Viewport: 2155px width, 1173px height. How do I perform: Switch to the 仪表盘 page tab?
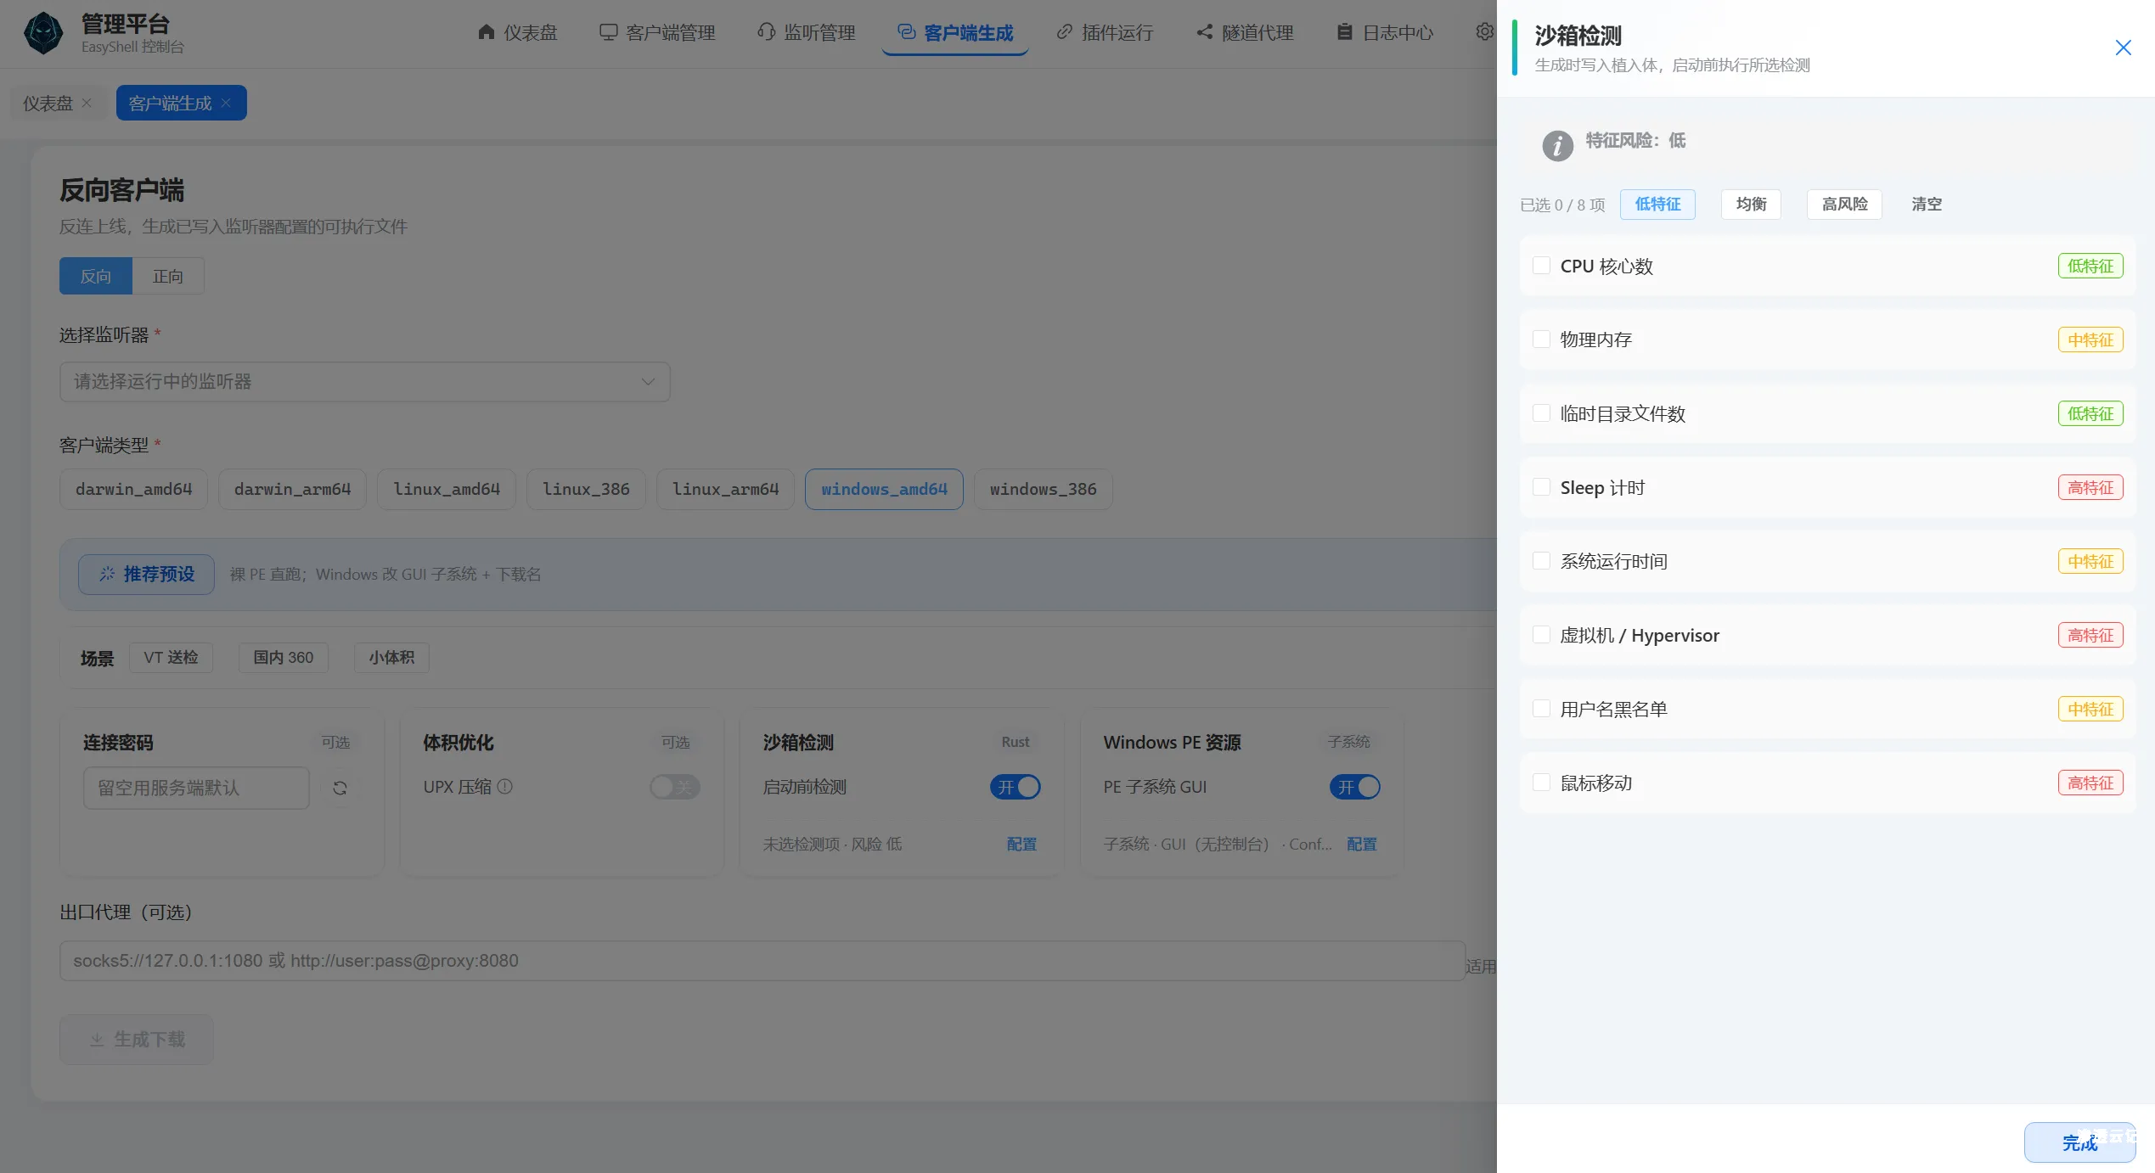click(x=48, y=103)
